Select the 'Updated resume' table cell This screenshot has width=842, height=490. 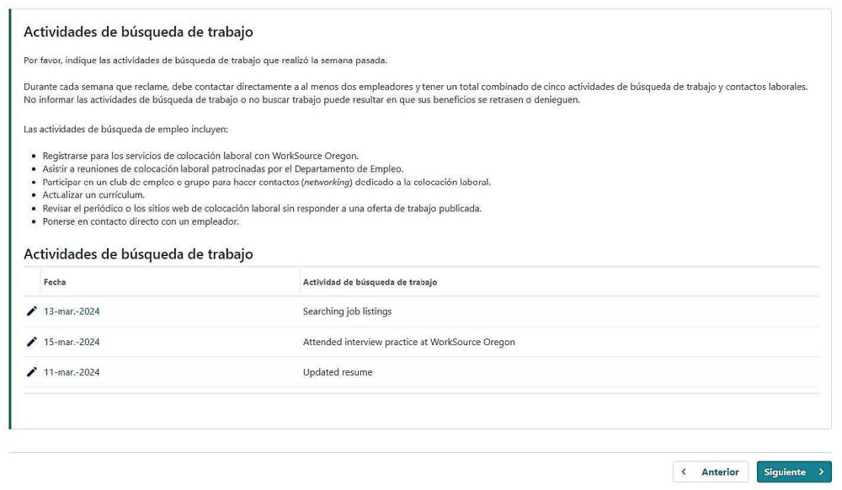point(337,372)
